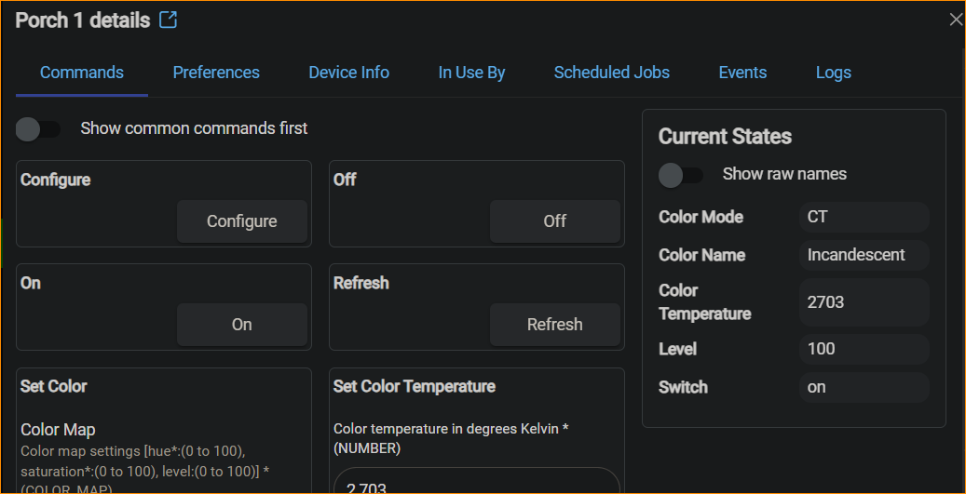Open Porch 1 details in new window
Viewport: 966px width, 494px height.
168,20
